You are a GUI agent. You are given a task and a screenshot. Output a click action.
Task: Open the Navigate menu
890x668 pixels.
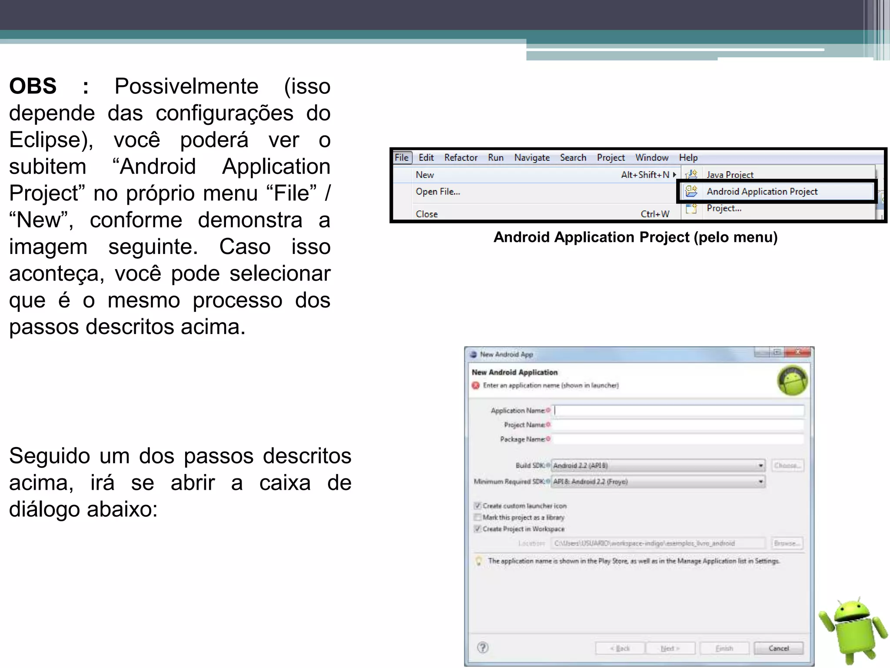(532, 157)
